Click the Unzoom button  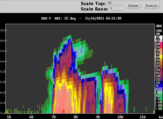click(133, 6)
